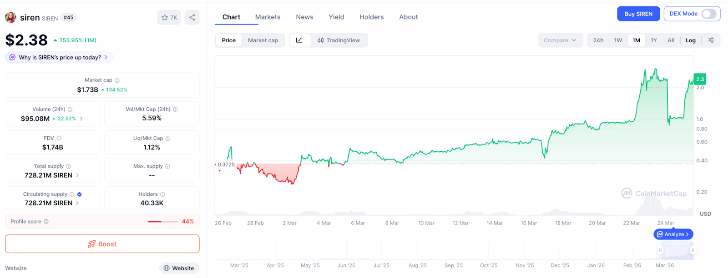Click the 2.3 current price marker
This screenshot has height=278, width=728.
(700, 79)
